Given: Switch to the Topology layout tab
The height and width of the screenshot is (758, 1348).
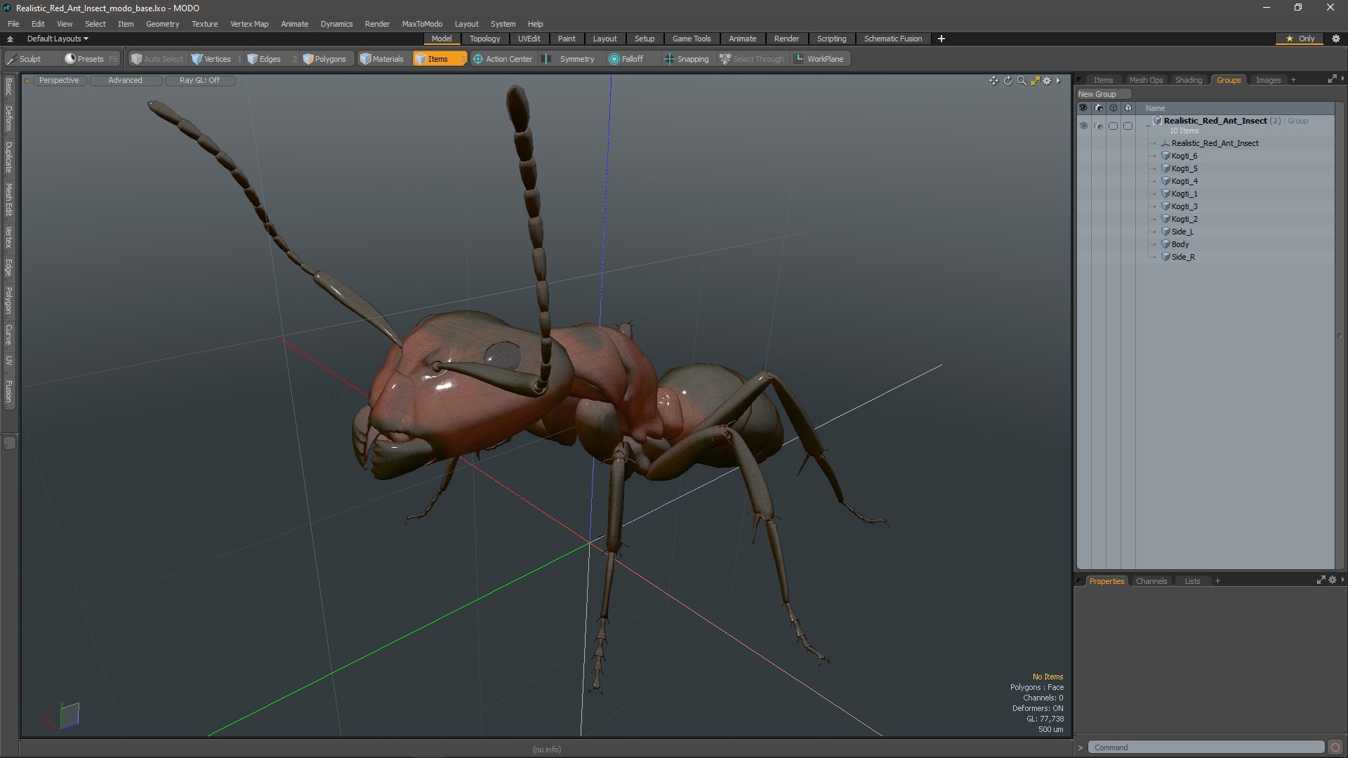Looking at the screenshot, I should pos(484,39).
